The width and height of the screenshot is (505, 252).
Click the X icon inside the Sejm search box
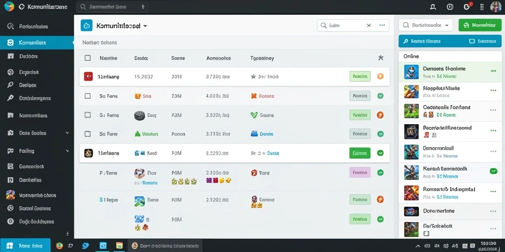(369, 26)
